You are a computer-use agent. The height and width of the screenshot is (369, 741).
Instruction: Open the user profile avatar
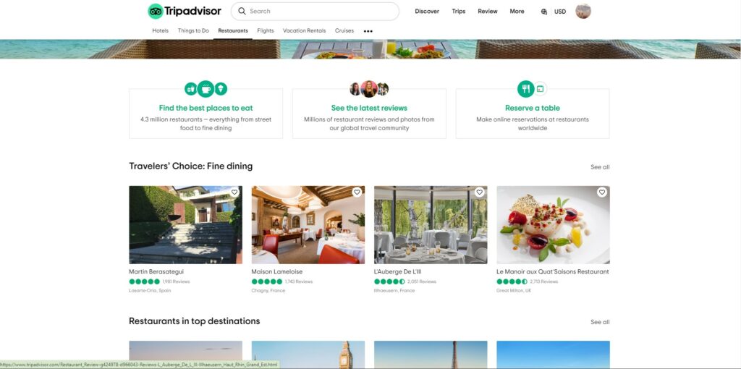click(x=583, y=11)
